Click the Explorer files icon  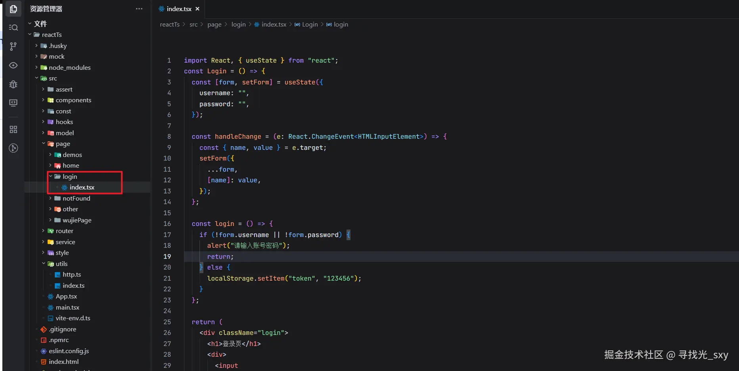pos(13,9)
